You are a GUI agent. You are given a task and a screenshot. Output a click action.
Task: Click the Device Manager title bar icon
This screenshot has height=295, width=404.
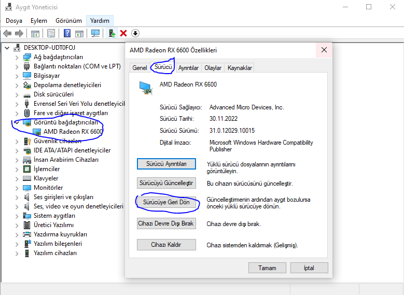(x=8, y=7)
